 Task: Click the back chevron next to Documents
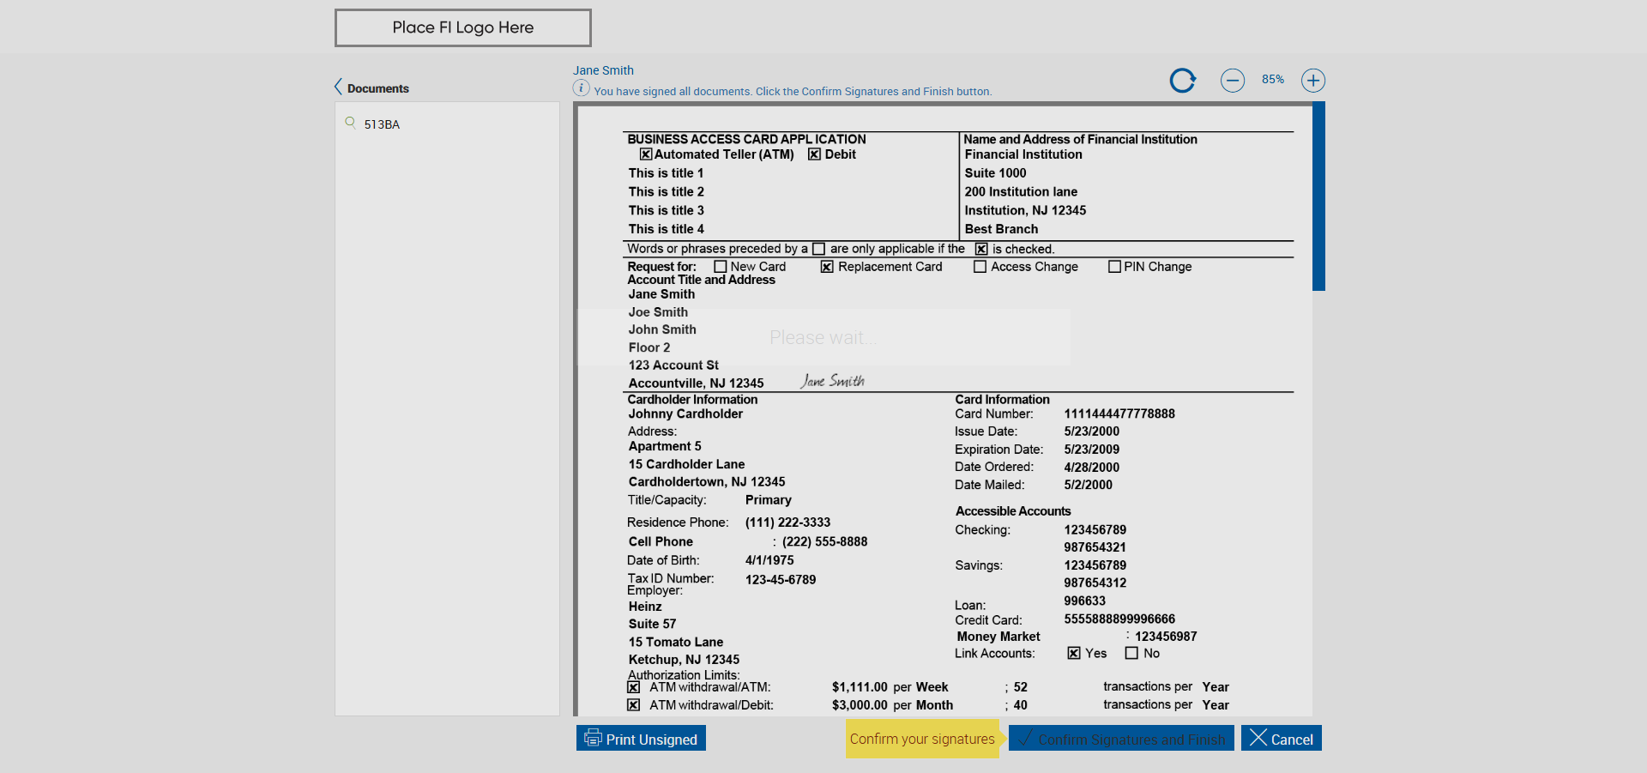pos(338,87)
